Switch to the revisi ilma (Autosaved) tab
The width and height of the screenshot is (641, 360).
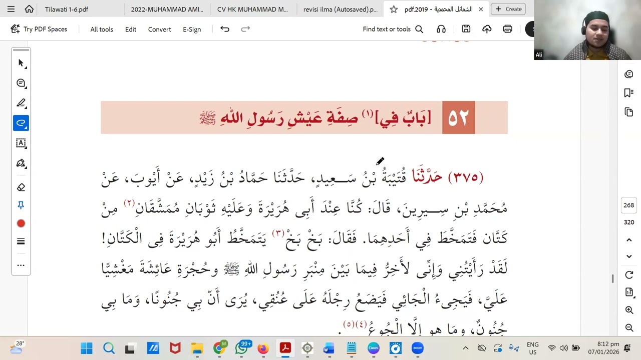pyautogui.click(x=341, y=9)
